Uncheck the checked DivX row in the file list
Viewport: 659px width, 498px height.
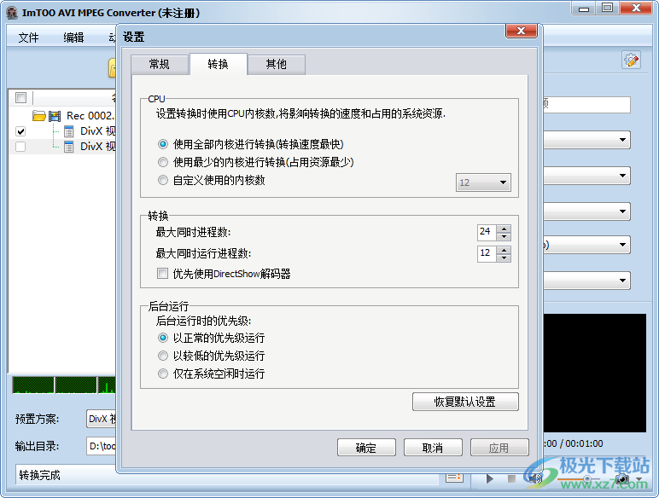(20, 131)
